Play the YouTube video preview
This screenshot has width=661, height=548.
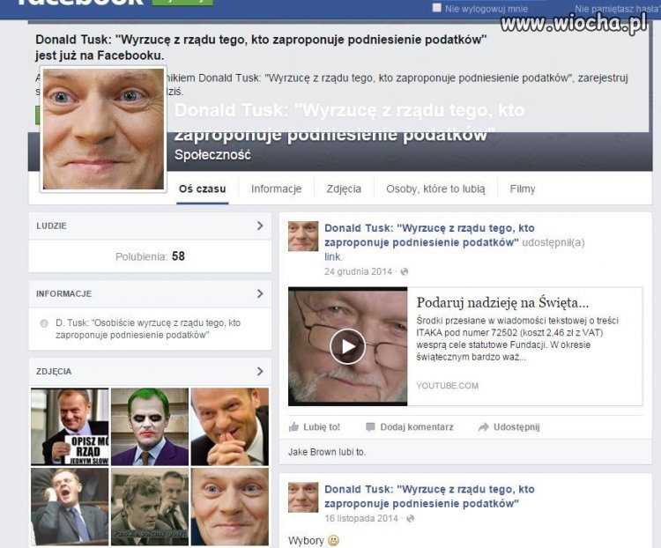tap(347, 346)
